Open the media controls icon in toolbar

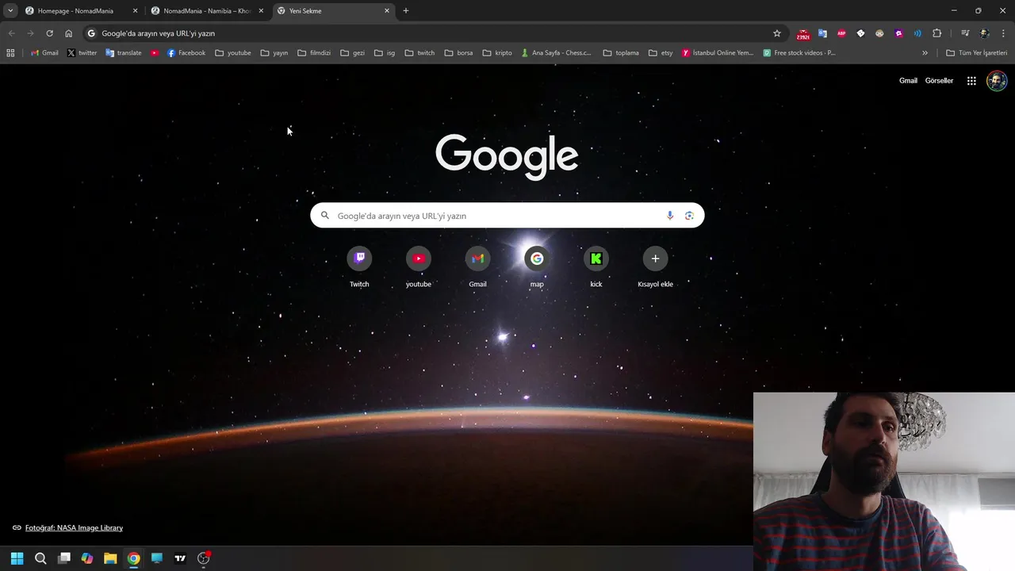[x=965, y=33]
